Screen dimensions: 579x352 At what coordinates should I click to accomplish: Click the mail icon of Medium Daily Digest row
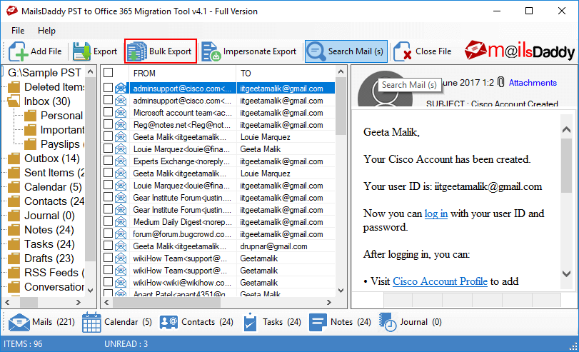click(x=121, y=222)
